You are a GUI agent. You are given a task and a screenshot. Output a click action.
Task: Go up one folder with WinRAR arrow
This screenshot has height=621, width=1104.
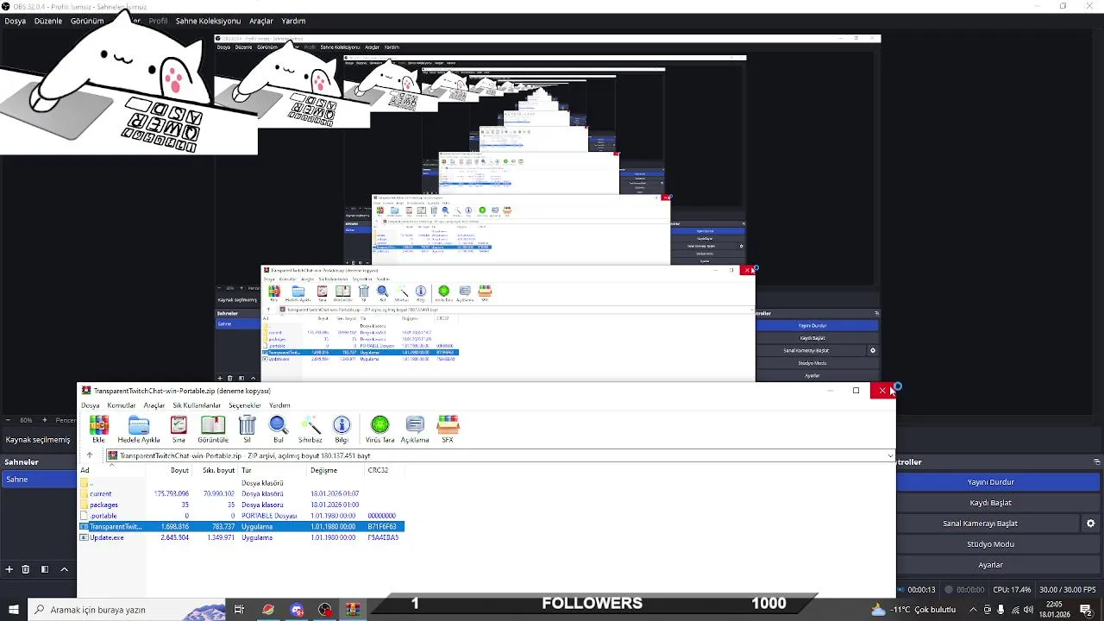[89, 455]
